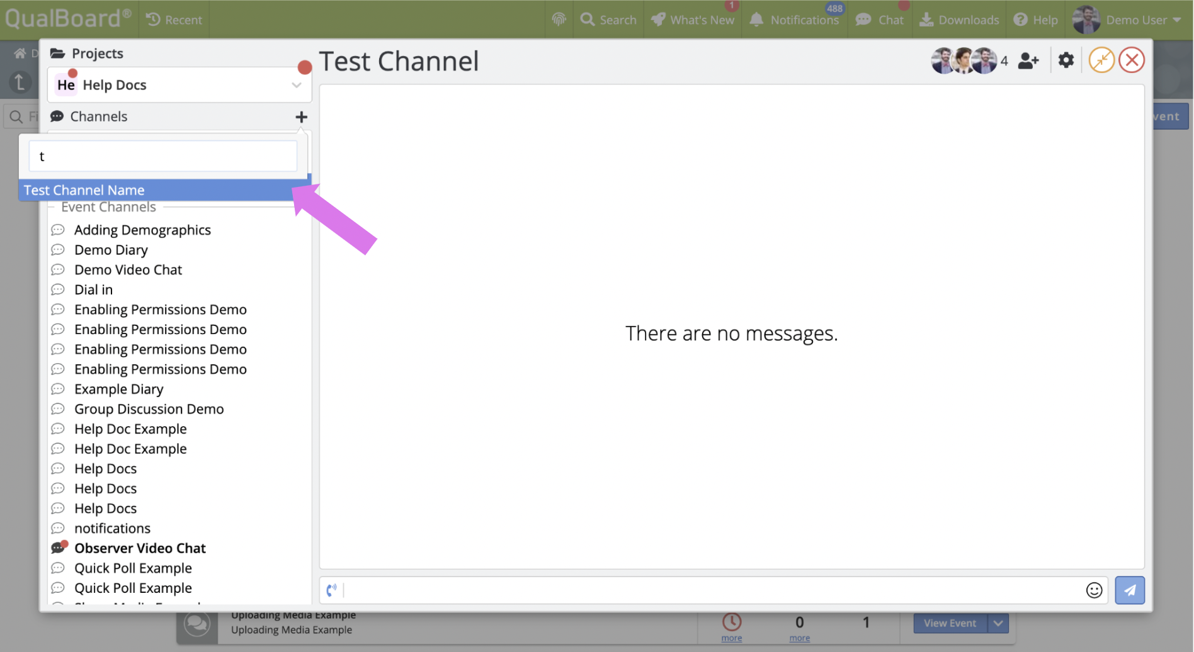
Task: Open the Help menu
Action: [x=1035, y=20]
